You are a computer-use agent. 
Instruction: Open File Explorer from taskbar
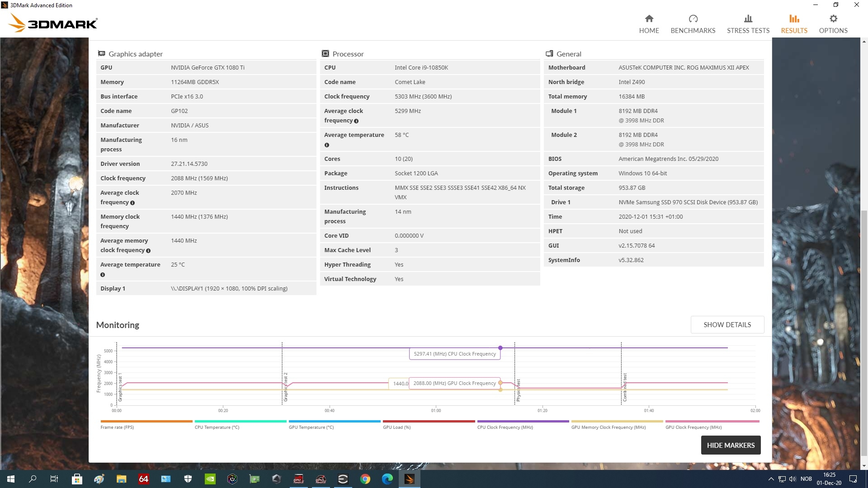coord(121,479)
